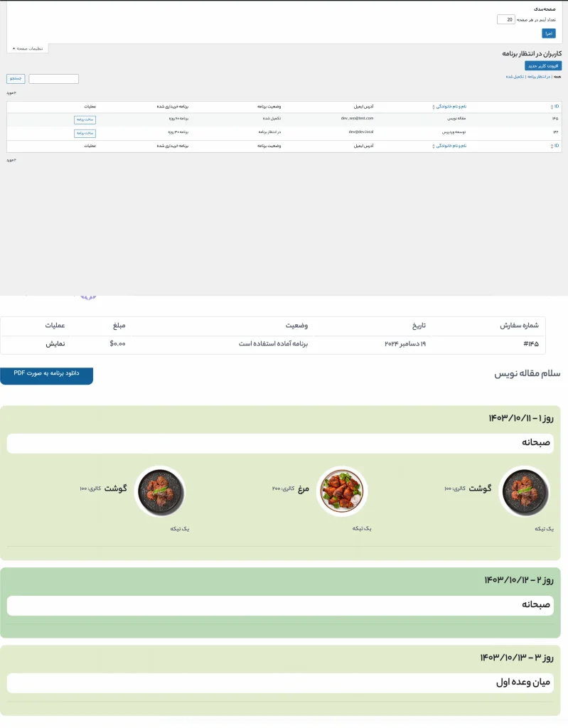Viewport: 568px width, 728px height.
Task: Click the مرغ chicken dish thumbnail
Action: (342, 491)
